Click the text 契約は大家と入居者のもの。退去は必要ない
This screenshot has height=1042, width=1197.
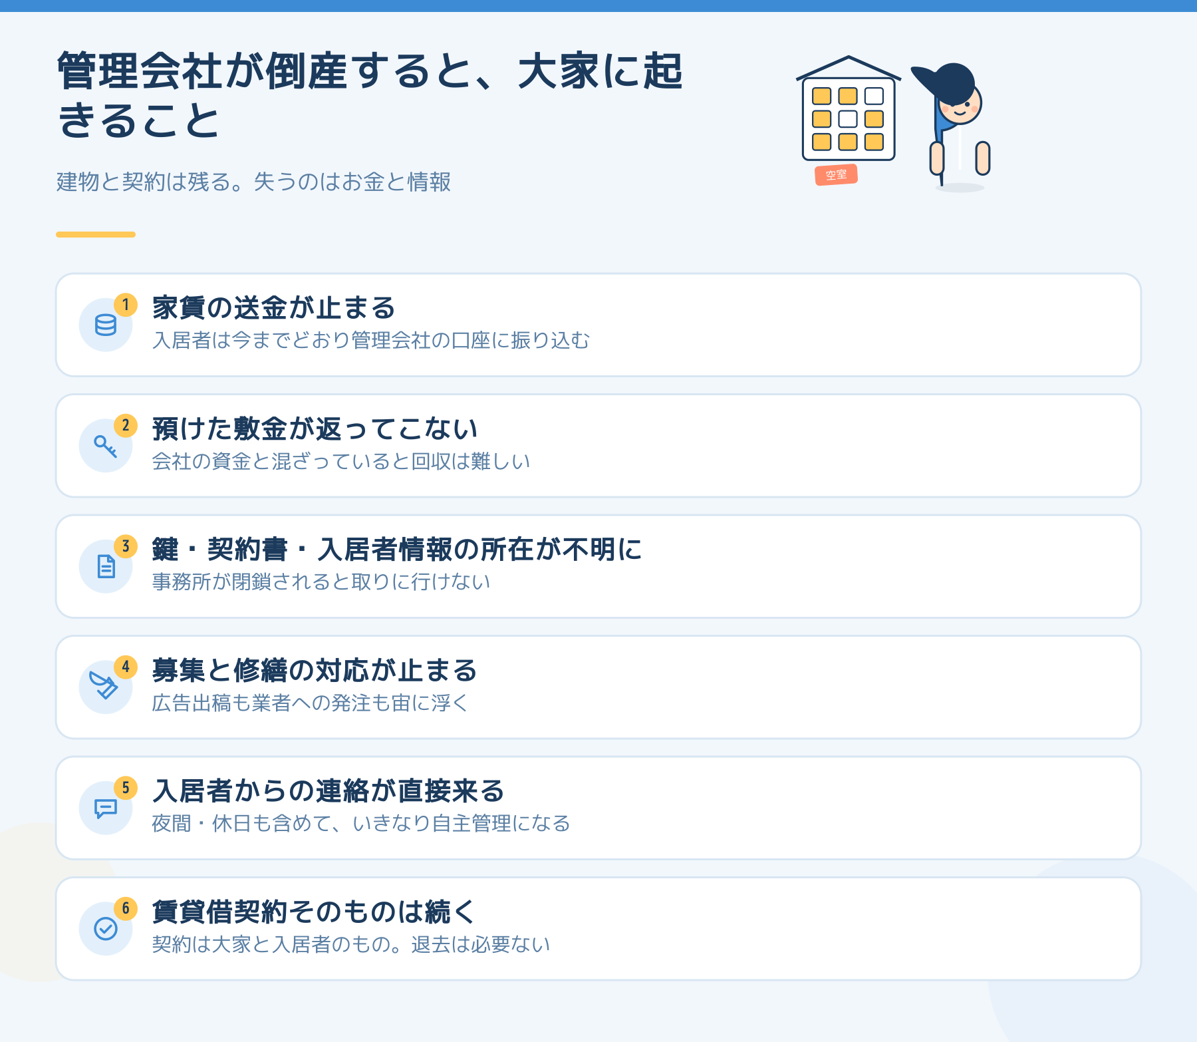351,944
